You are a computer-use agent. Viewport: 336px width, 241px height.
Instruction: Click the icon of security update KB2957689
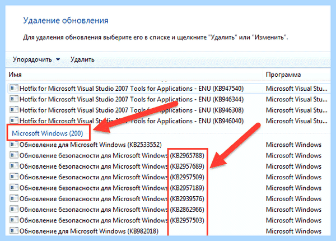coord(13,166)
